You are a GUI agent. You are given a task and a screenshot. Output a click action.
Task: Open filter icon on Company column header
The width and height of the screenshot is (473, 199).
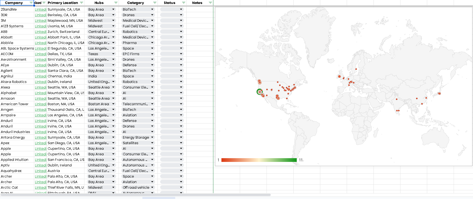(31, 3)
